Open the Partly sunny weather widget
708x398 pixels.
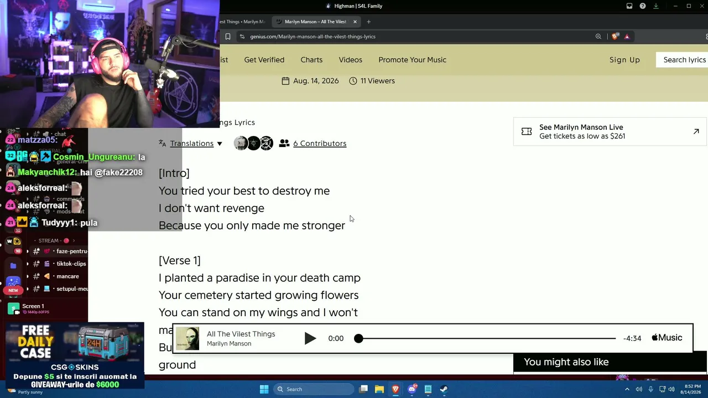pyautogui.click(x=25, y=391)
